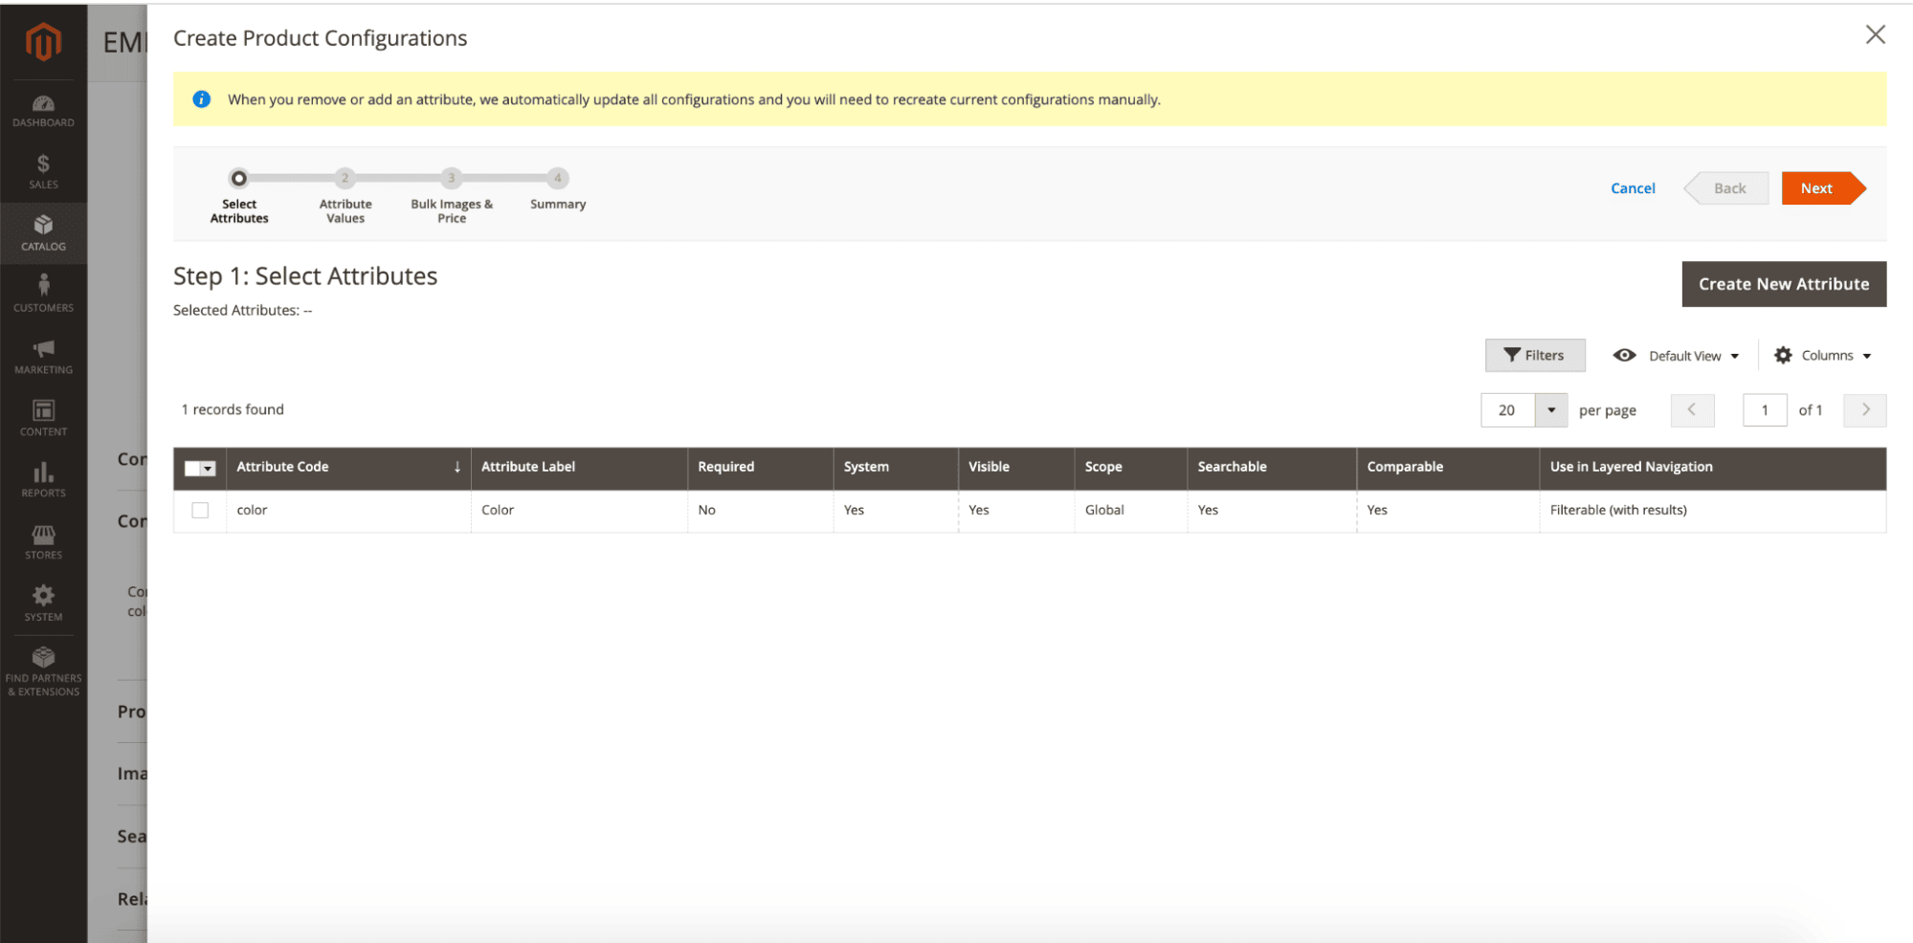Click the 'color' attribute code cell
Viewport: 1913px width, 943px height.
[348, 511]
